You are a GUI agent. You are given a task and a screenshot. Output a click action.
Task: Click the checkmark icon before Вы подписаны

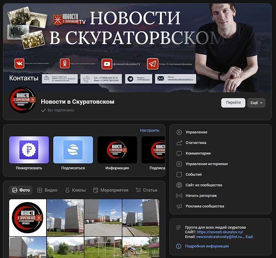[43, 110]
